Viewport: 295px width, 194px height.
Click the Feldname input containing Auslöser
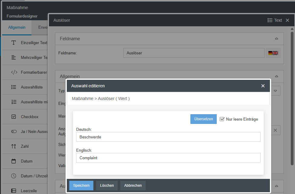tap(194, 53)
